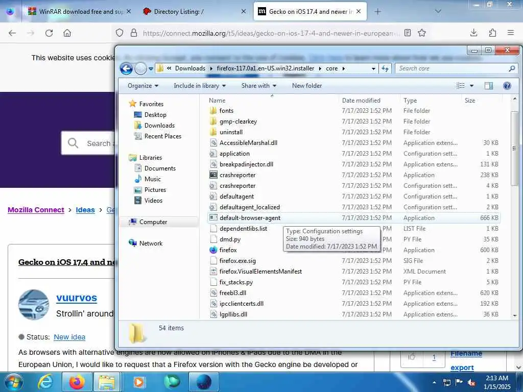Open a new Firefox tab
This screenshot has height=392, width=523.
tap(377, 12)
